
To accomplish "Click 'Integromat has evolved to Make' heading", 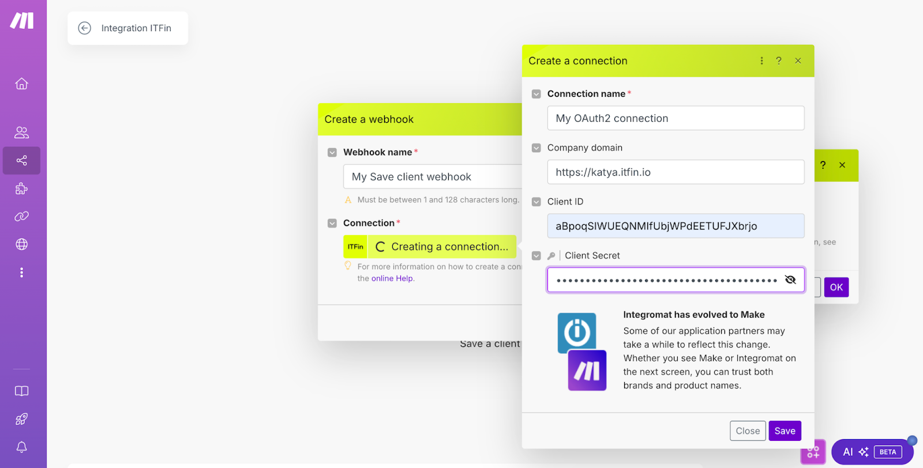I will [x=694, y=315].
